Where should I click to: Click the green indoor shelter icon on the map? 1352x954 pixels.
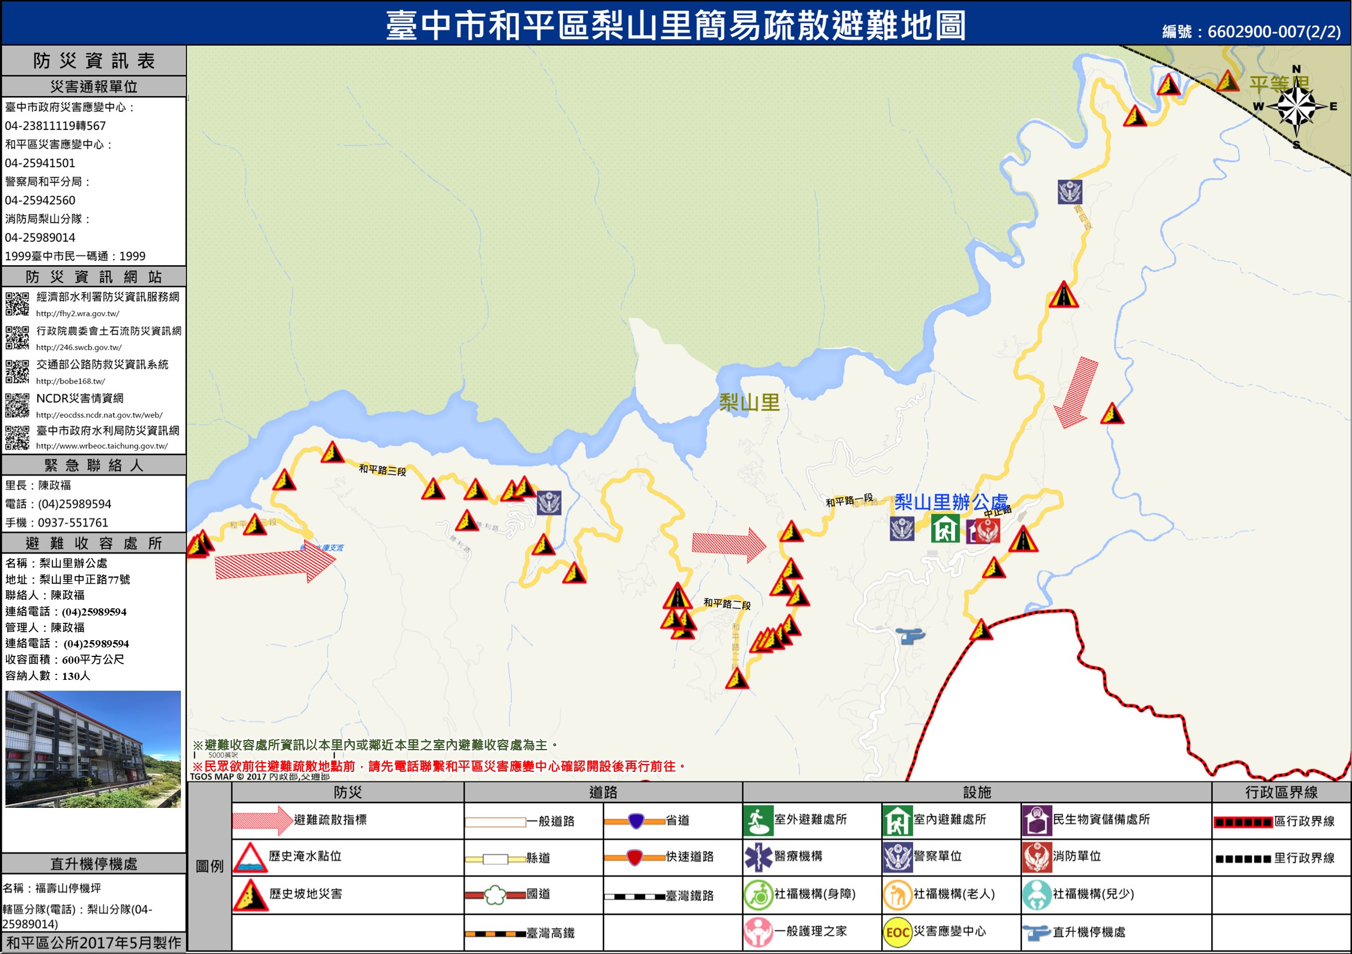[944, 529]
